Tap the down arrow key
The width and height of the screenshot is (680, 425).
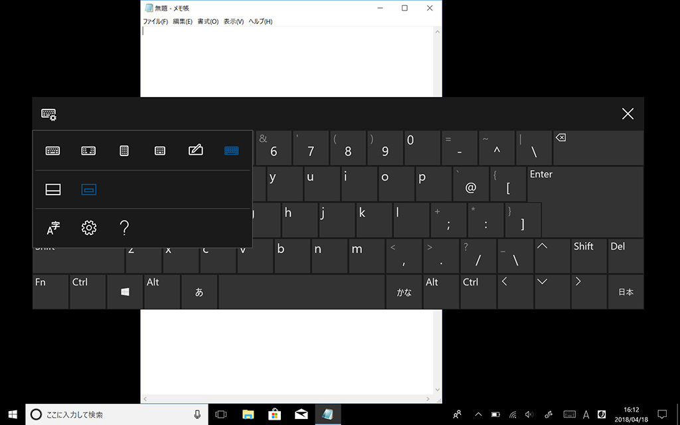point(552,292)
